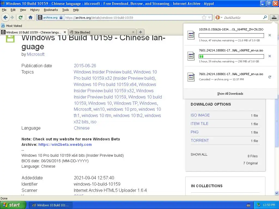
Task: Click the address bar URL field
Action: click(x=133, y=17)
